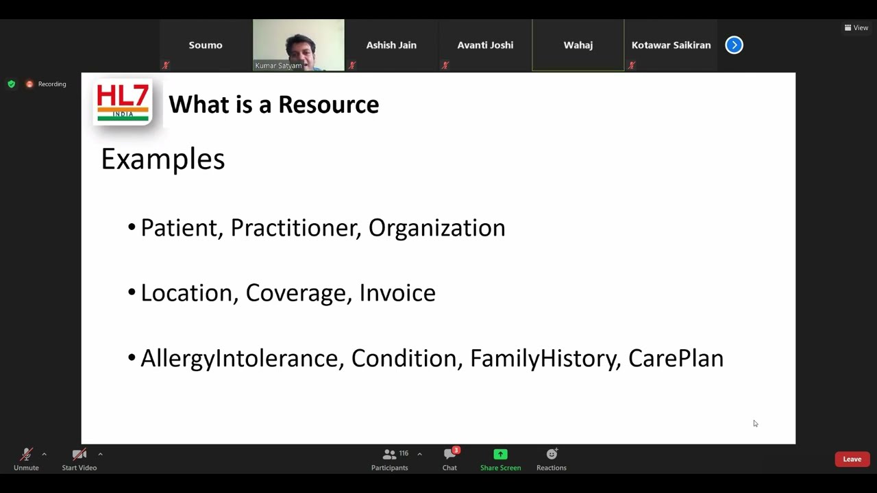Click the 'Examples' heading on slide
Screen dimensions: 877x493
(x=163, y=159)
